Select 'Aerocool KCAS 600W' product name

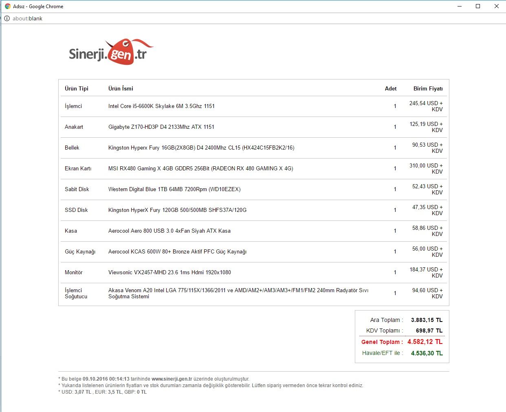[x=177, y=251]
